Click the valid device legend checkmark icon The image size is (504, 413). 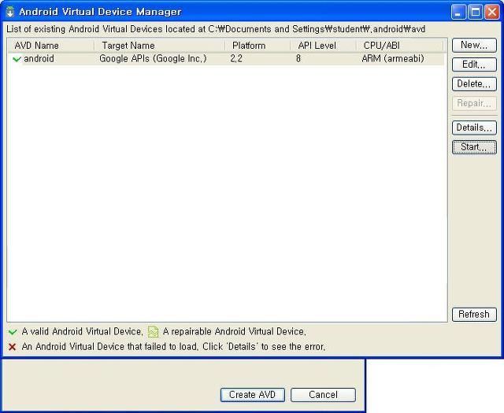pyautogui.click(x=13, y=332)
